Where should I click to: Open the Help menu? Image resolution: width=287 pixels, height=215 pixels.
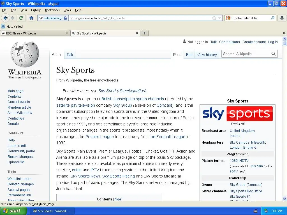tap(78, 10)
